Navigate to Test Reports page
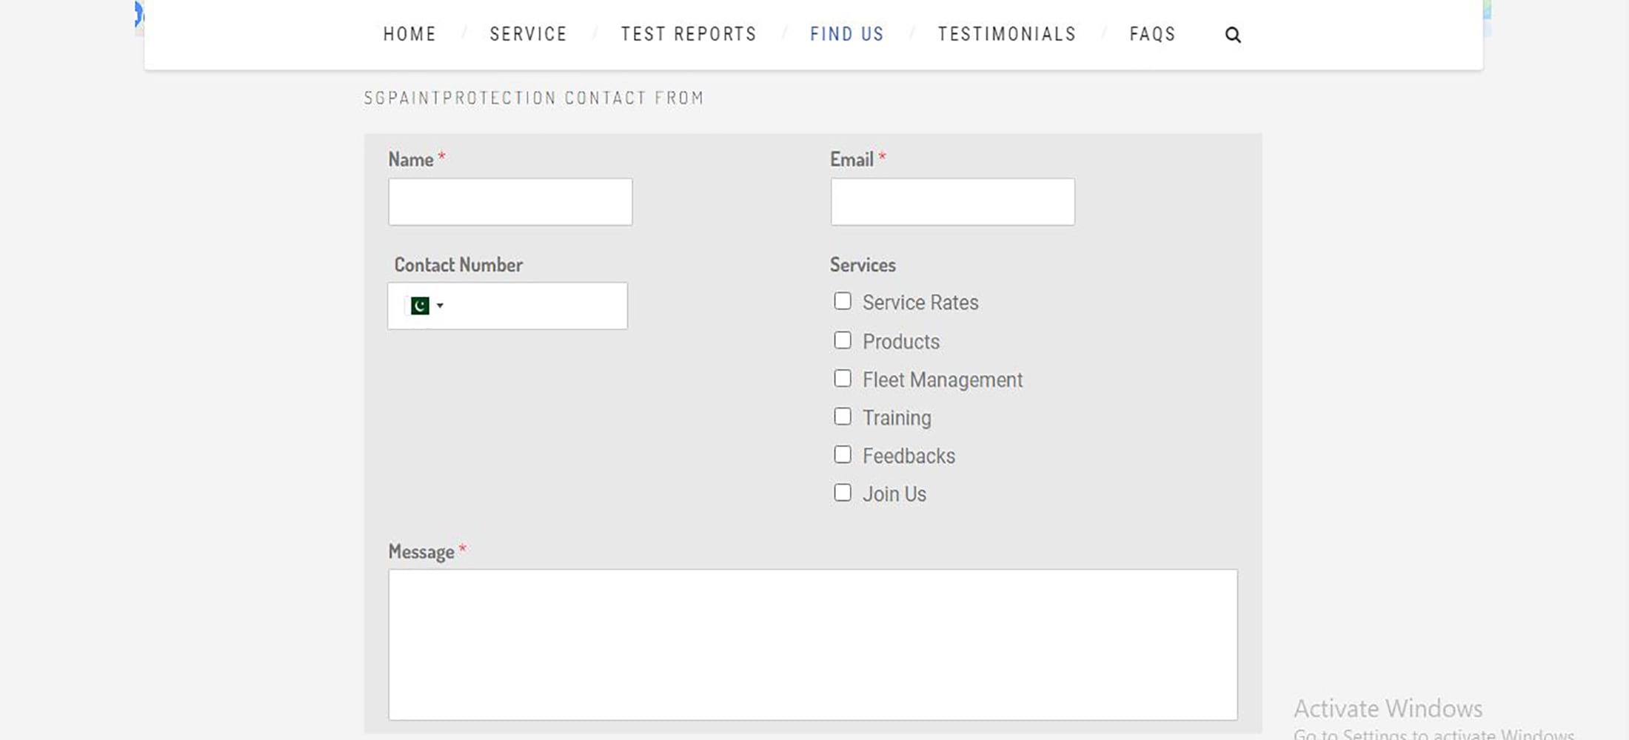Image resolution: width=1629 pixels, height=740 pixels. click(x=689, y=34)
